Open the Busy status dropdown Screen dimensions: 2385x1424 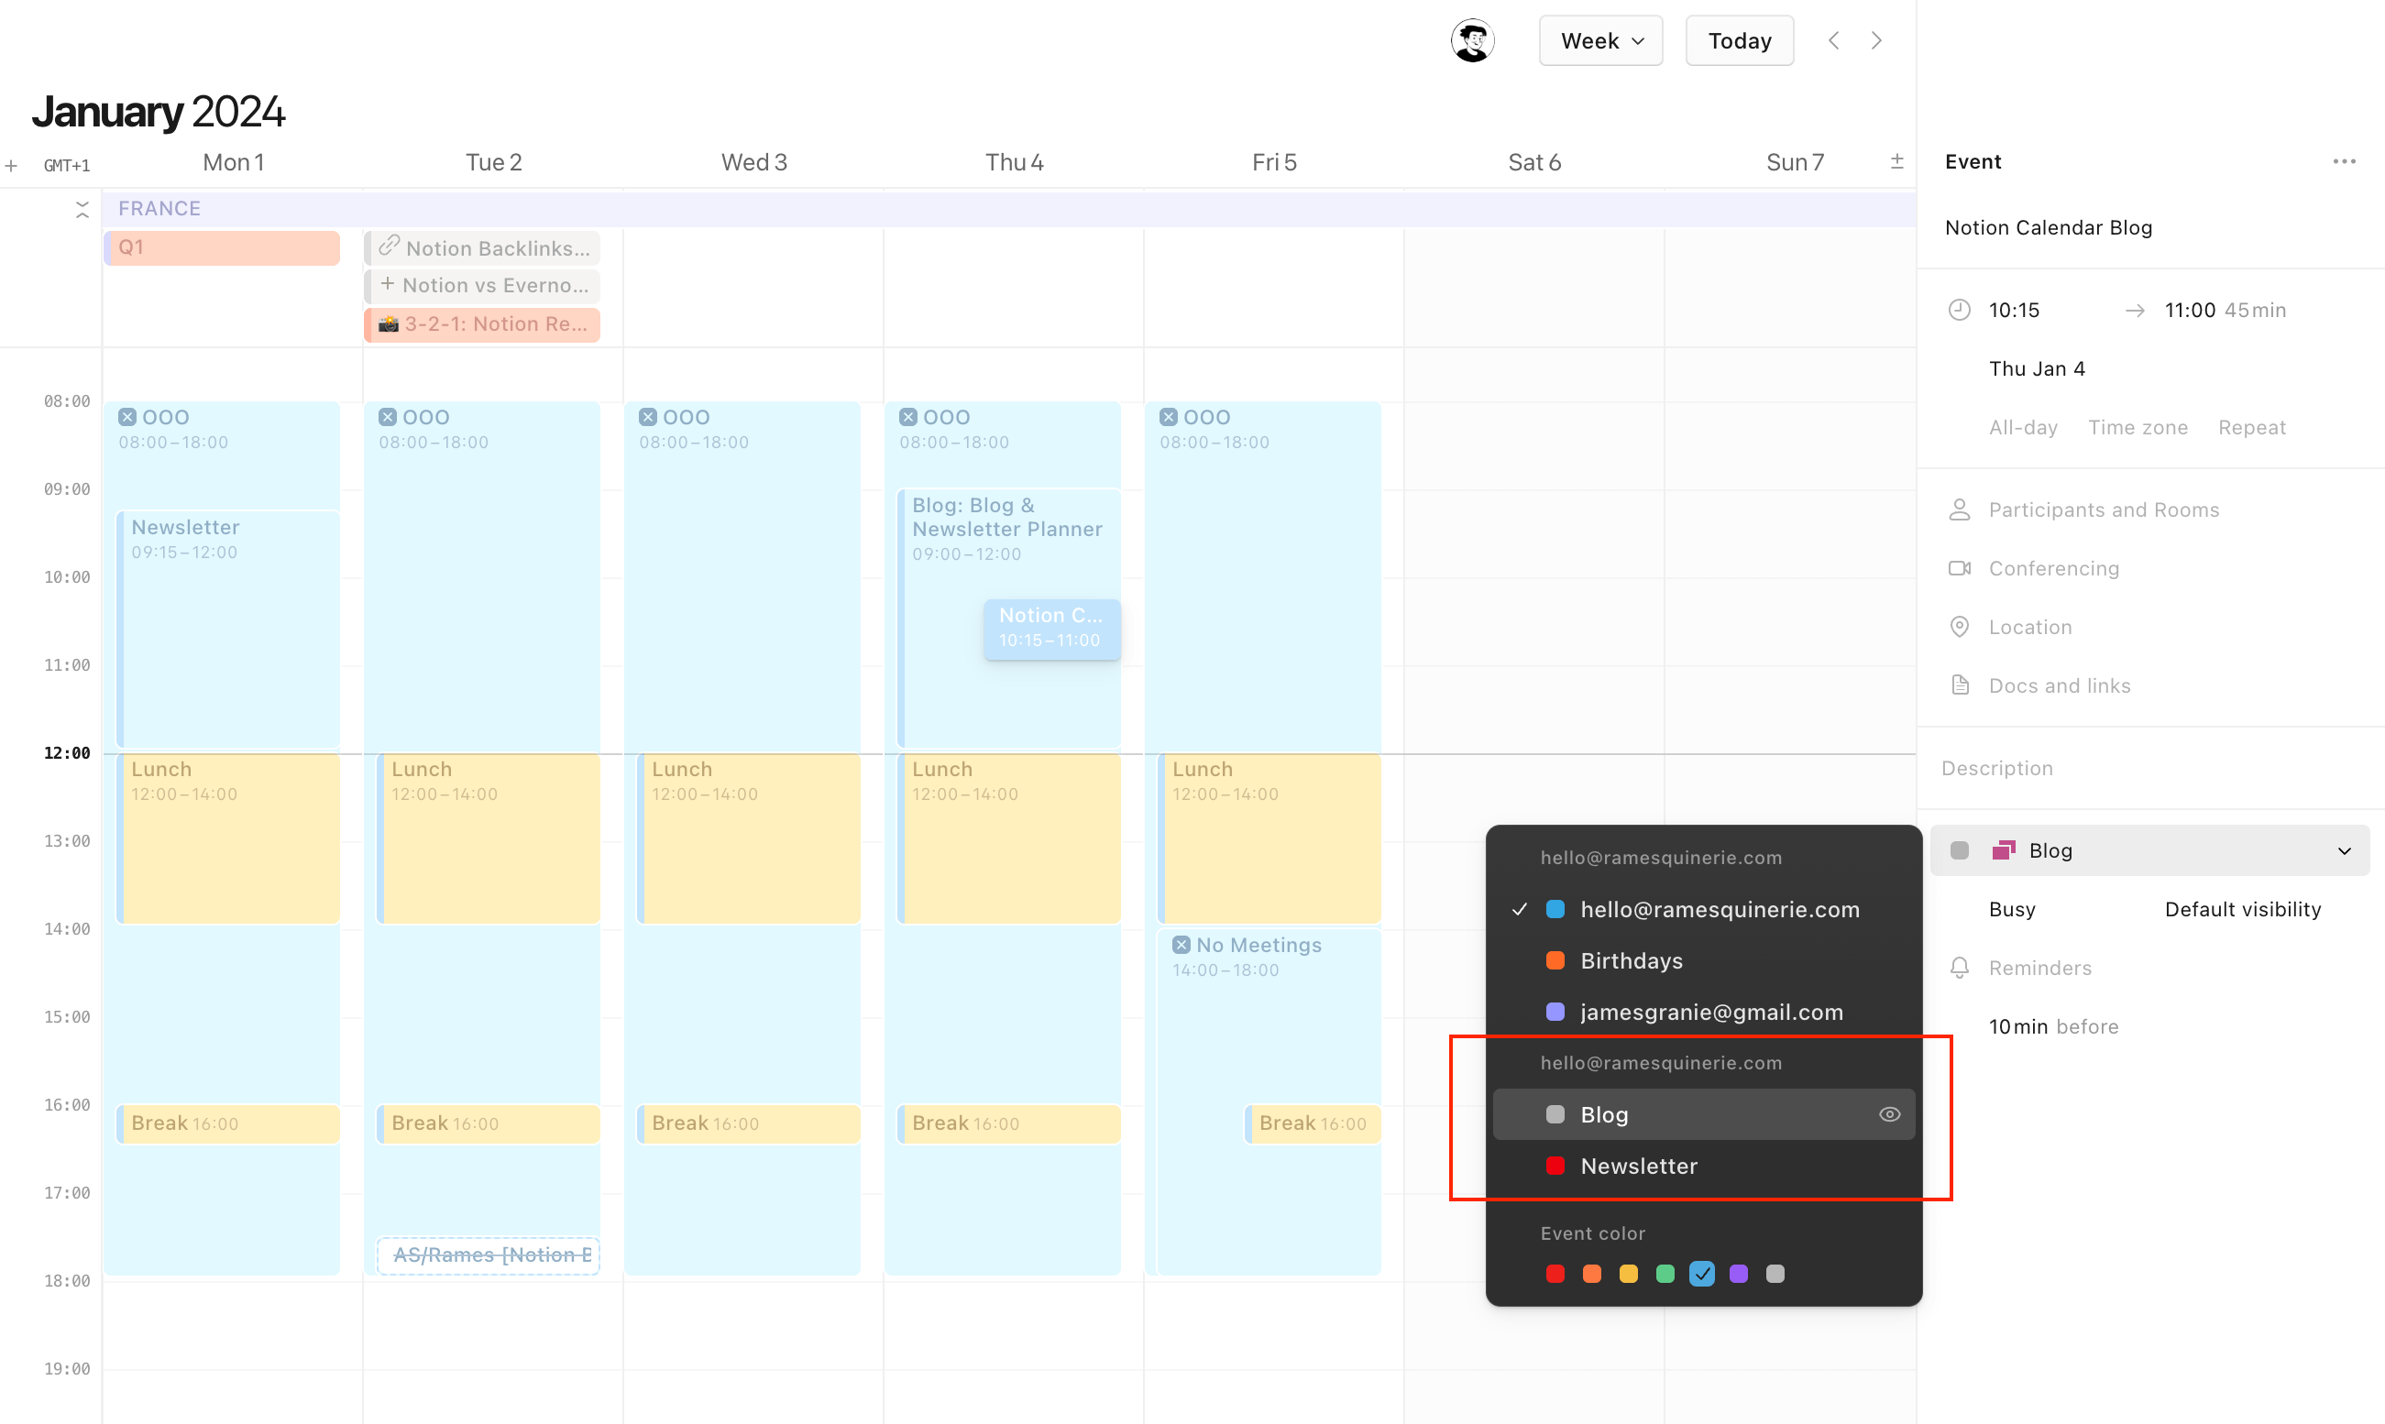coord(2012,909)
